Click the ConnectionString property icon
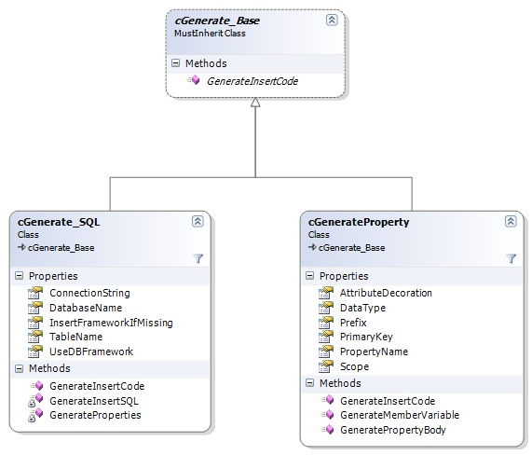532x455 pixels. coord(35,293)
